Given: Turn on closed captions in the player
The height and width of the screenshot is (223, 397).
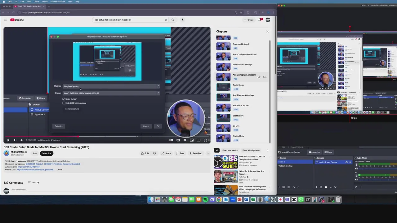Looking at the screenshot, I should (178, 140).
